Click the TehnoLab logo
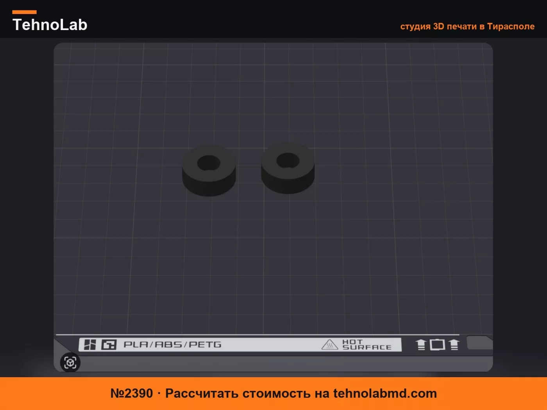This screenshot has width=547, height=410. pyautogui.click(x=50, y=21)
